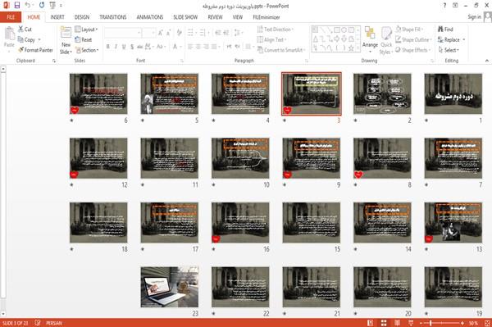The image size is (492, 327).
Task: Switch to Normal view icon in status bar
Action: pos(371,323)
